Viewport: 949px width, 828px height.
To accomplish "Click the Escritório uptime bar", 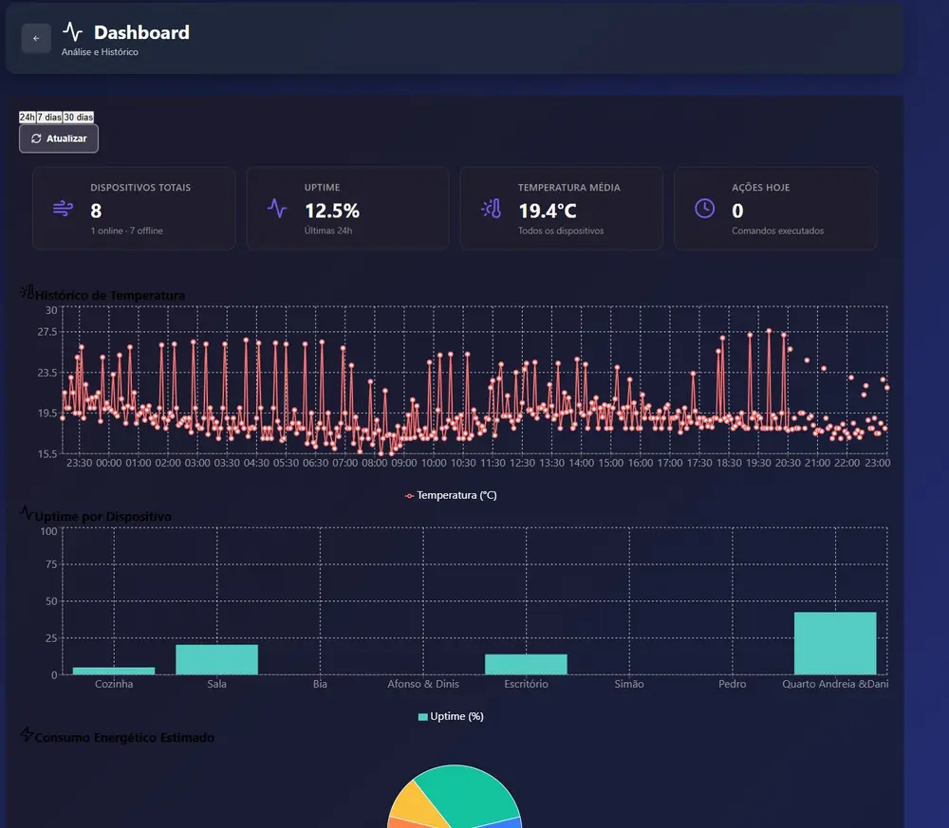I will point(526,664).
